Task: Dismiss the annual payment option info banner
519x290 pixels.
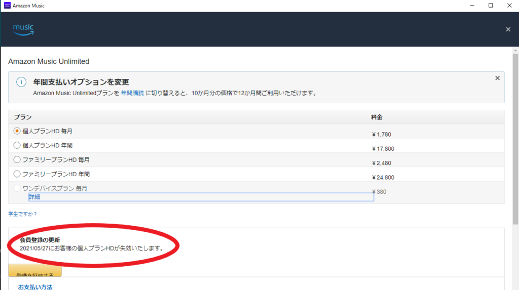Action: point(497,78)
